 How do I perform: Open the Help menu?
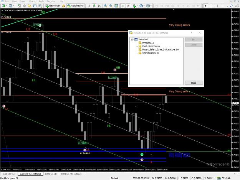[61, 1]
